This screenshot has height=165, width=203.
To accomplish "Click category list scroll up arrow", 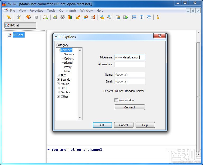I will 80,50.
